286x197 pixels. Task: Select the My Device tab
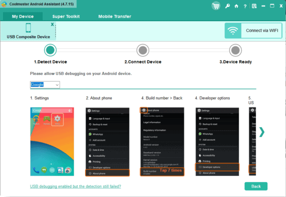(x=23, y=17)
